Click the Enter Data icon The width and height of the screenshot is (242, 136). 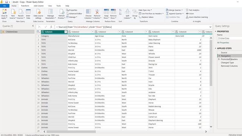(28, 12)
